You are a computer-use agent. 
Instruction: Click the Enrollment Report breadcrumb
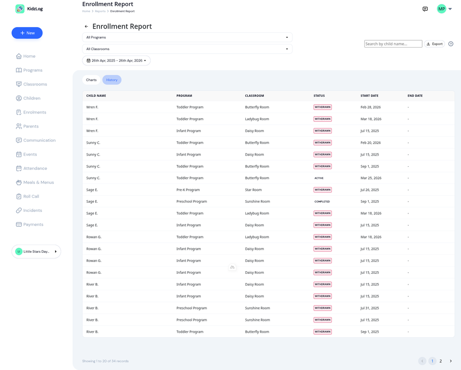click(x=122, y=11)
